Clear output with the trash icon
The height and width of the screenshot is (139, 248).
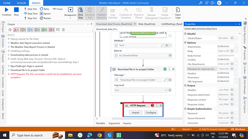pos(63,30)
